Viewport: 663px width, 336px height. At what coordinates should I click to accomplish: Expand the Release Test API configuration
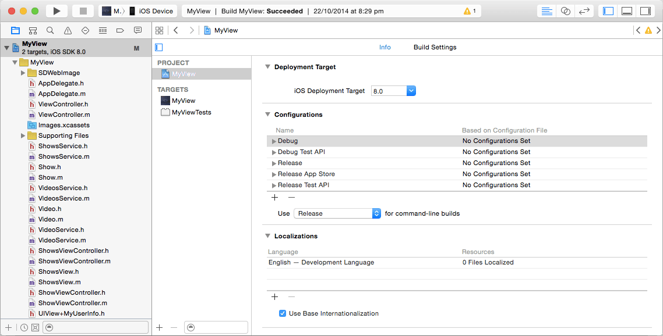(274, 185)
